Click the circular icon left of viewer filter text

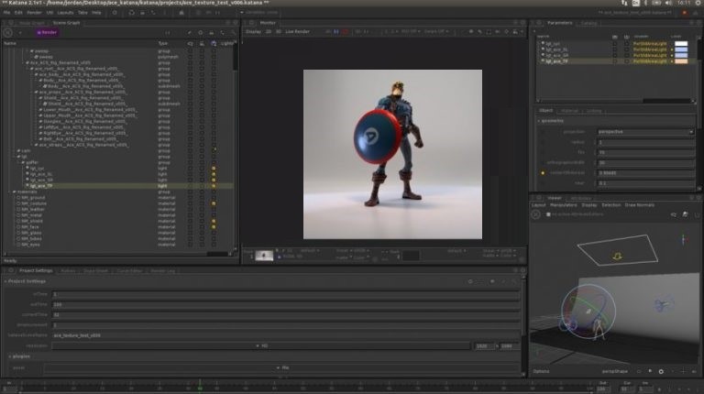click(535, 214)
